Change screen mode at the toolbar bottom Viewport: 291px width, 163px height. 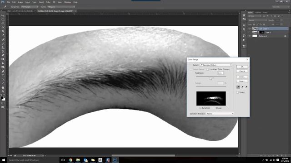[x=3, y=107]
